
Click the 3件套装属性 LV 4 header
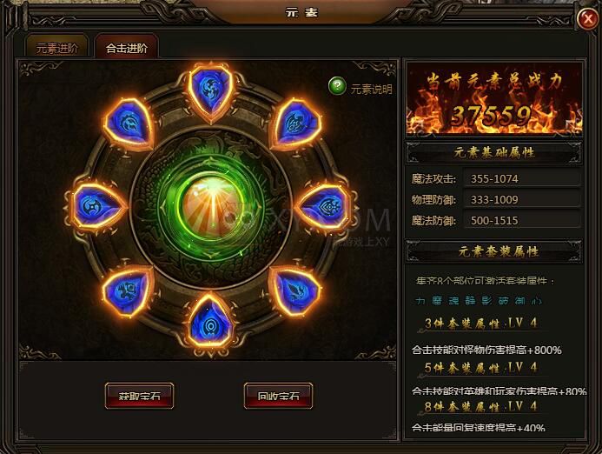(x=480, y=324)
